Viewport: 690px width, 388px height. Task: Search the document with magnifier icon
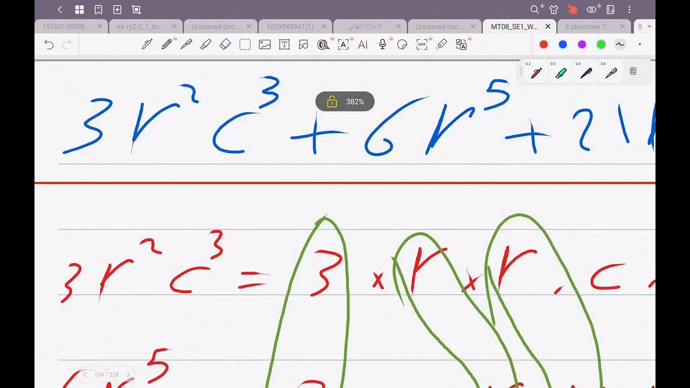coord(534,10)
